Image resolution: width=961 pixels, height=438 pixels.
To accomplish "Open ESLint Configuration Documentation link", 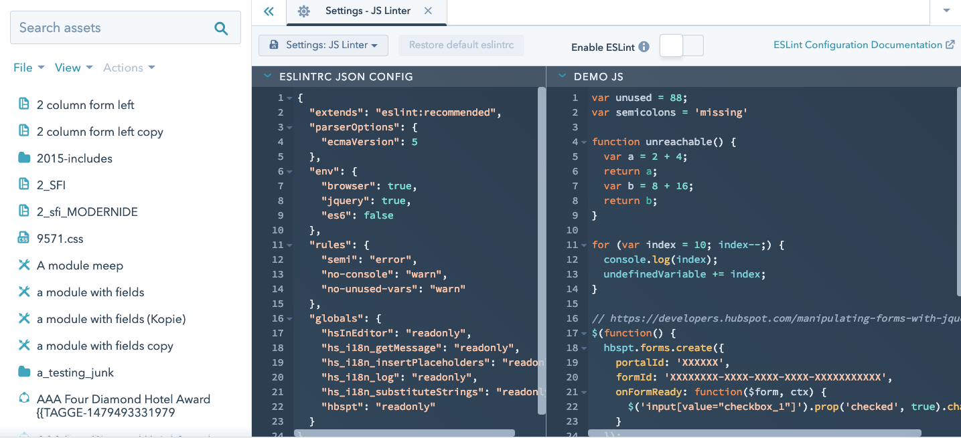I will 857,45.
